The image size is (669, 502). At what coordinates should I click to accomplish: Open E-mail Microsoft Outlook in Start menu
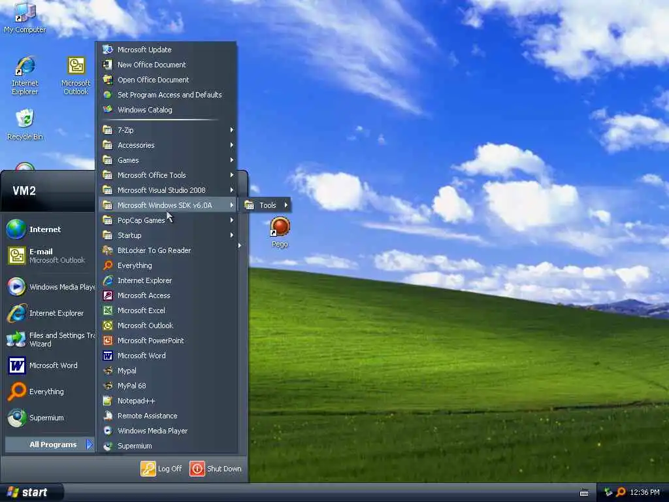(49, 256)
